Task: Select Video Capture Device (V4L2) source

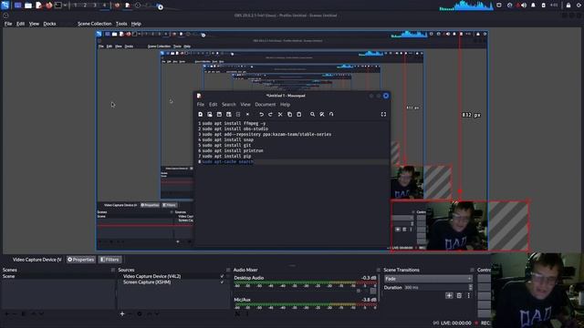Action: [x=152, y=276]
